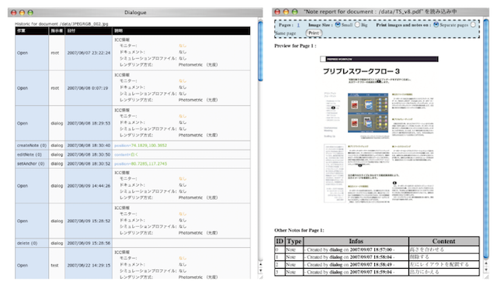Viewport: 497px width, 285px height.
Task: Click content cell of note ID 2
Action: [443, 264]
